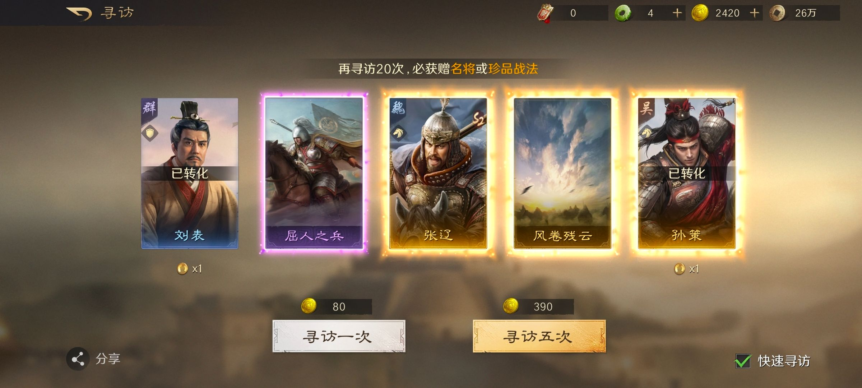
Task: Tap the cavalry horse icon on 张辽 card
Action: (x=398, y=133)
